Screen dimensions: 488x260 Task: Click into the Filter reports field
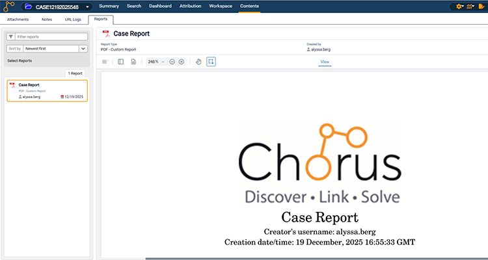[51, 37]
